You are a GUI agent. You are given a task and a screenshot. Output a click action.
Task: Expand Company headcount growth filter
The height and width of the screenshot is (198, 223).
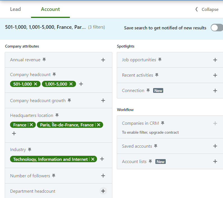pyautogui.click(x=103, y=100)
